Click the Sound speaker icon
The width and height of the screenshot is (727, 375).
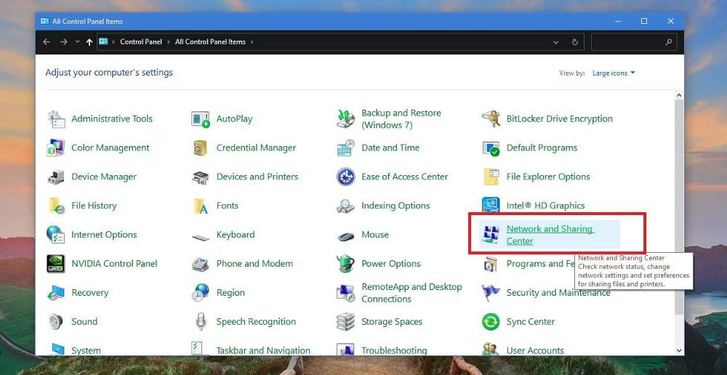coord(56,322)
